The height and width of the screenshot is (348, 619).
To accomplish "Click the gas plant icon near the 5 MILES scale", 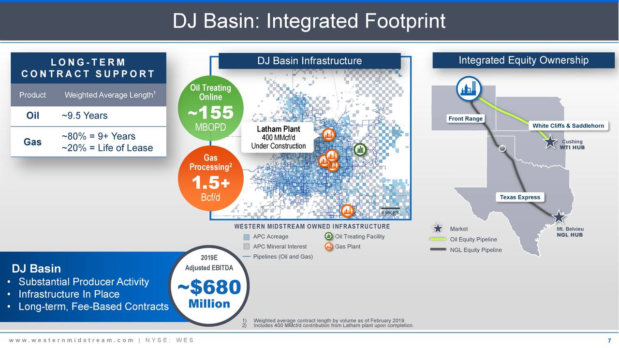I will point(347,211).
